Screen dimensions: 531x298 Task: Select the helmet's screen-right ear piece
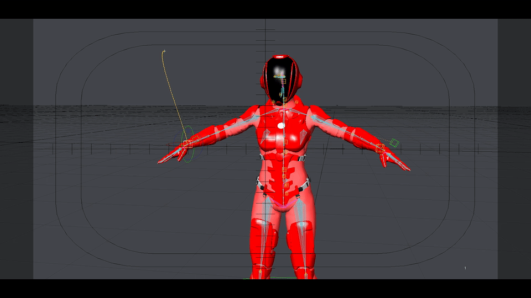pyautogui.click(x=300, y=81)
